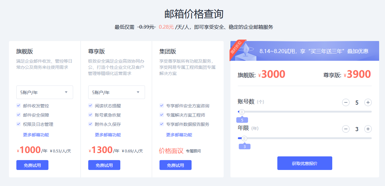Click 免费试用 button on 旗舰版 card
385x186 pixels.
point(32,165)
